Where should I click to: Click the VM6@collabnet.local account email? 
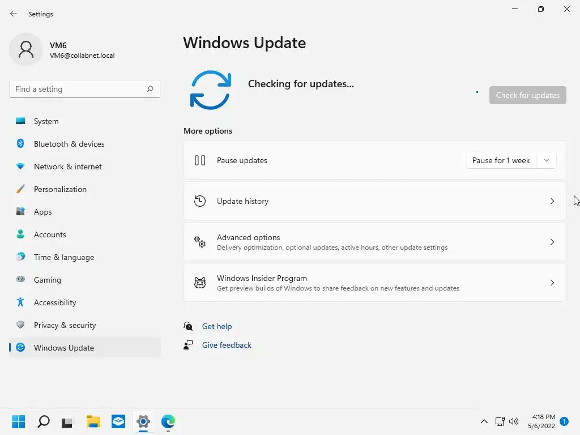coord(82,56)
